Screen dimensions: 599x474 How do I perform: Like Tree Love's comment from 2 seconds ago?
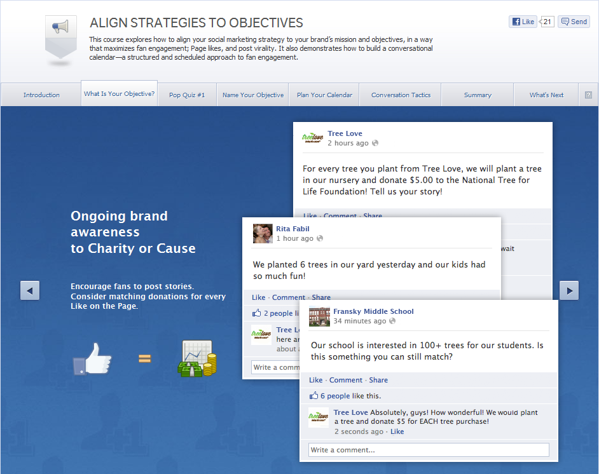397,431
